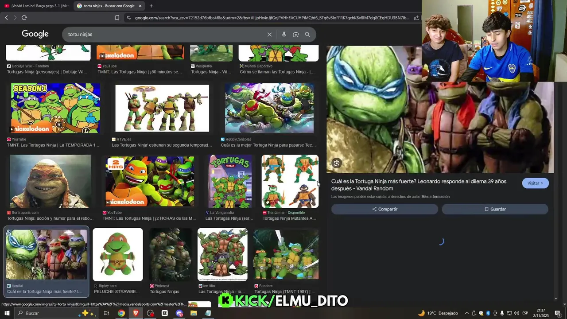Click the clock showing 21:37

(541, 311)
